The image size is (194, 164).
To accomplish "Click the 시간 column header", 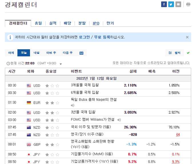I will [12, 71].
